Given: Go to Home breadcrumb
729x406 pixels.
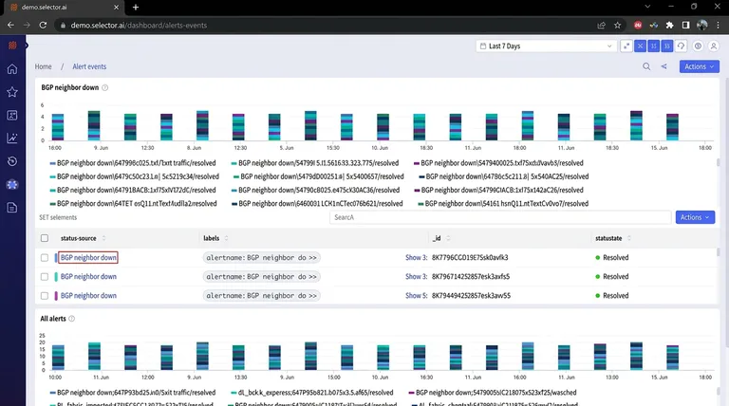Looking at the screenshot, I should [44, 66].
